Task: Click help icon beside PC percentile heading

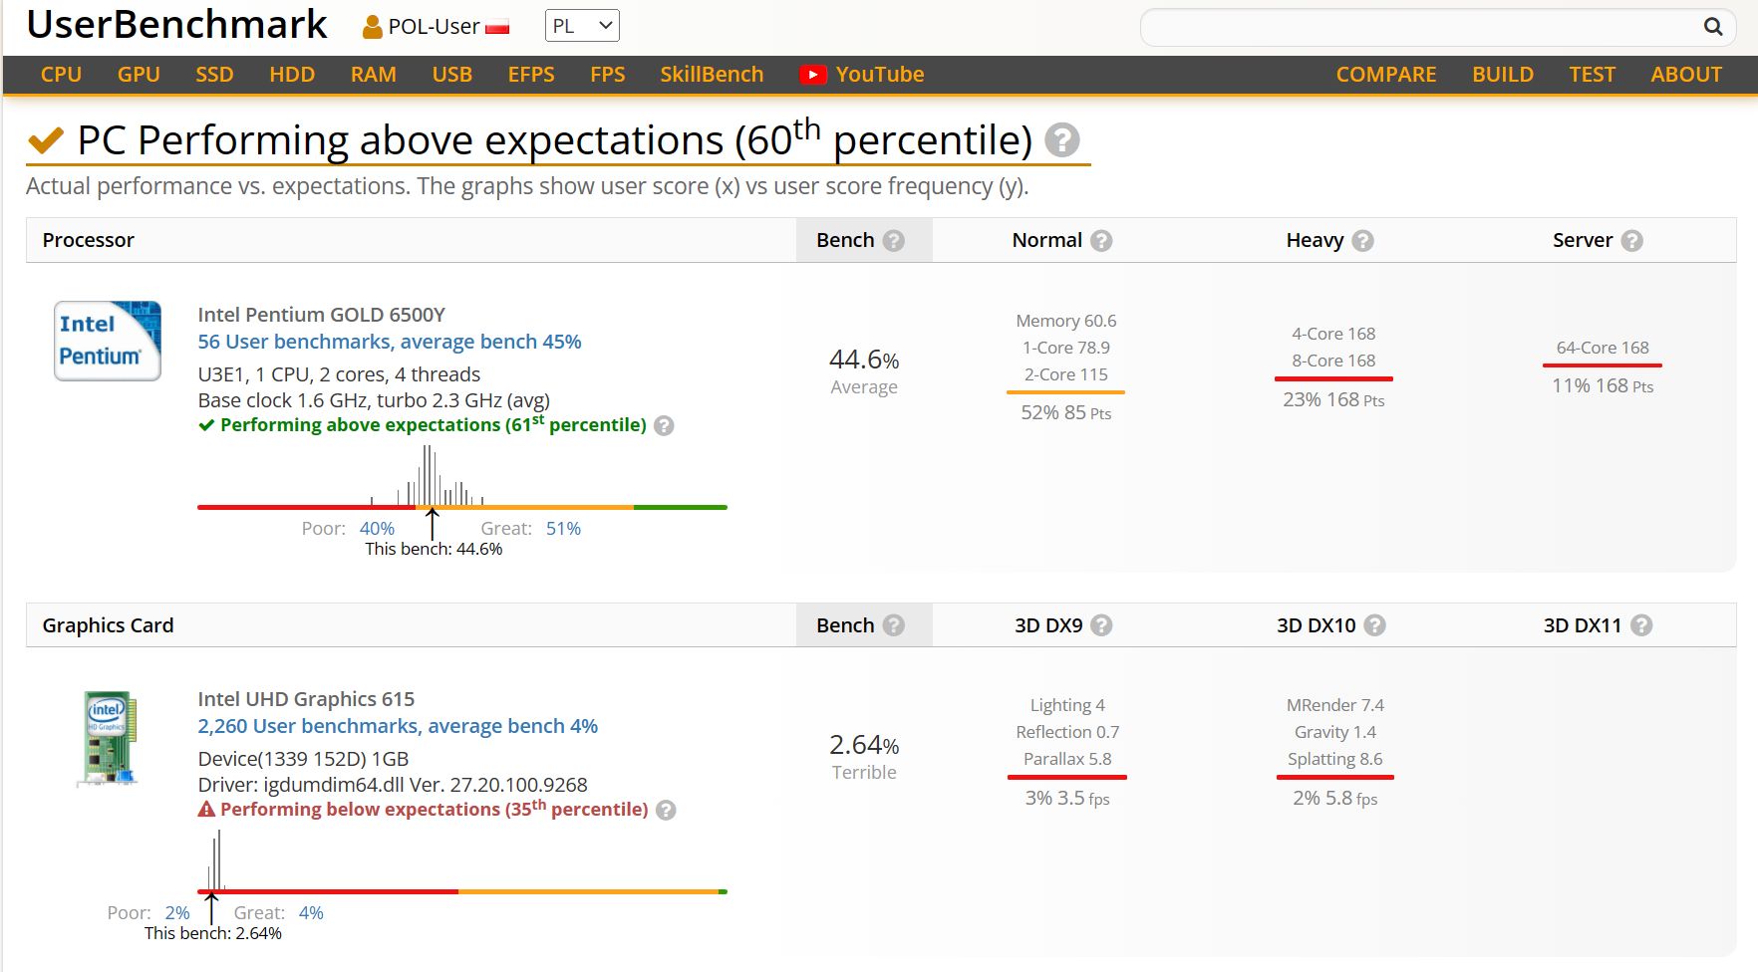Action: tap(1061, 140)
